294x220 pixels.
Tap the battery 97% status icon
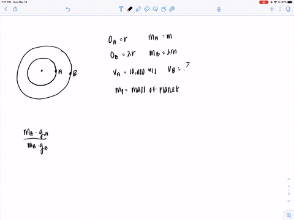(287, 2)
